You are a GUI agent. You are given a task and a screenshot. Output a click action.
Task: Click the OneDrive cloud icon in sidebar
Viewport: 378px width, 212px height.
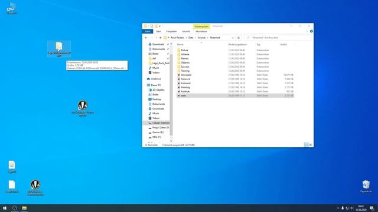[148, 79]
